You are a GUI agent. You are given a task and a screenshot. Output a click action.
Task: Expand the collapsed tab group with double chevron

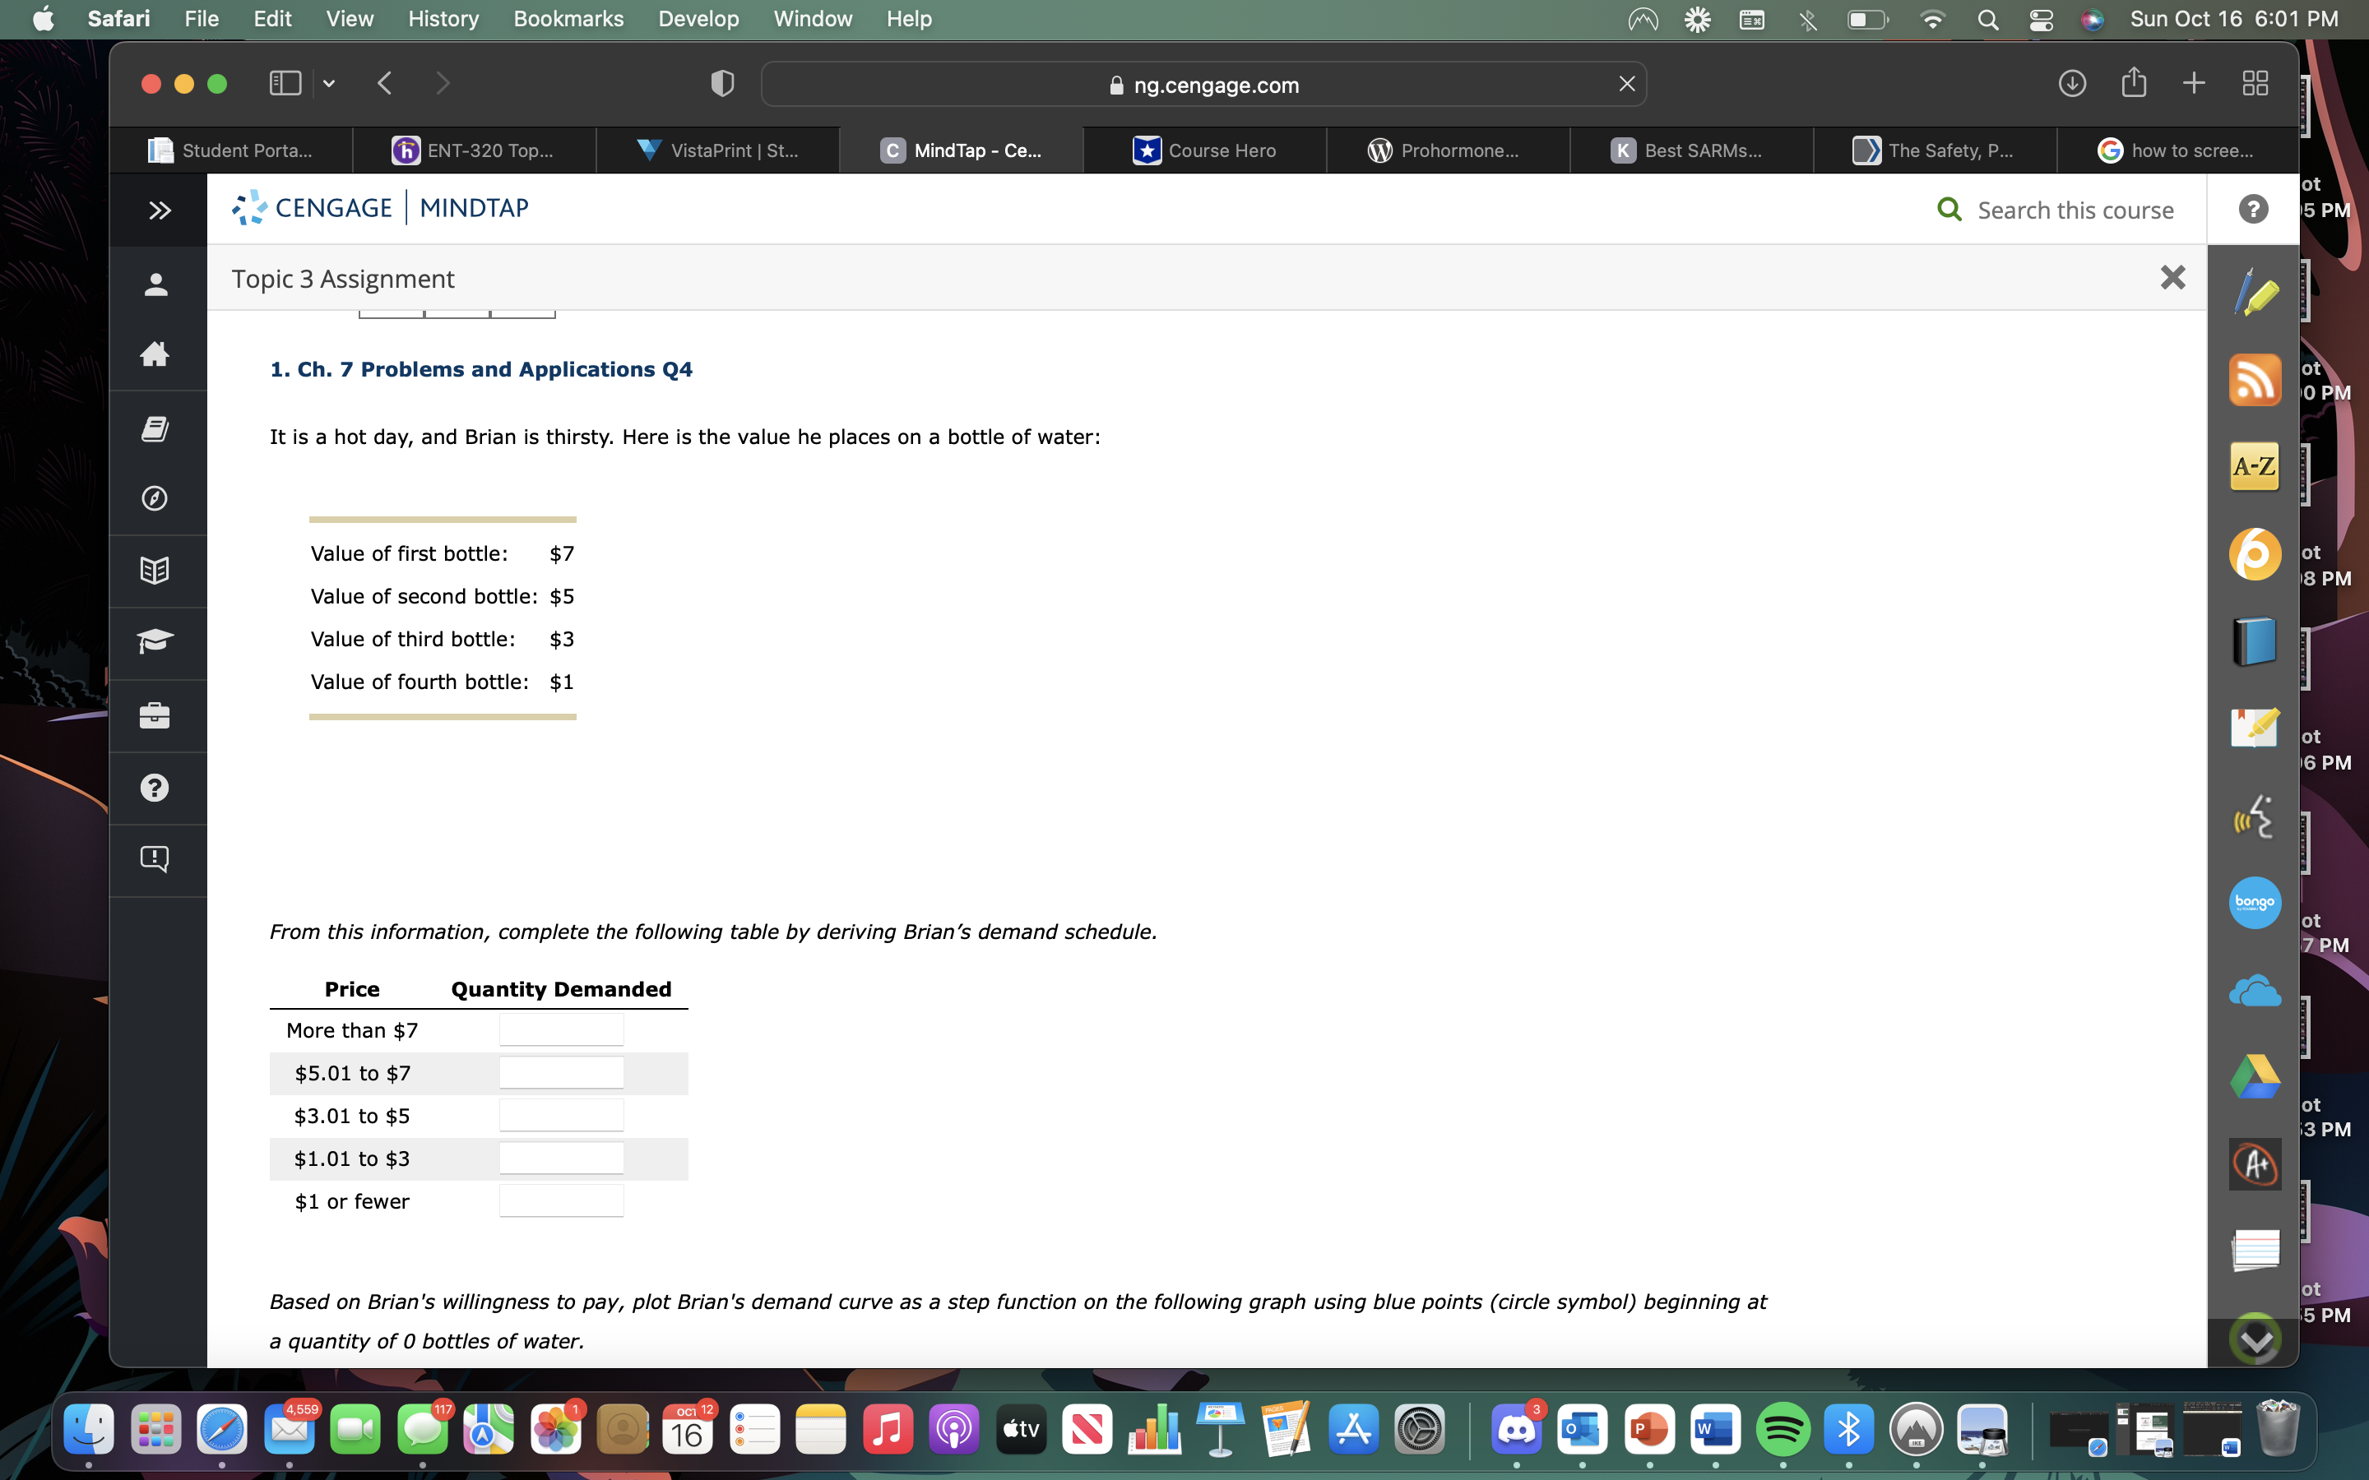coord(160,209)
